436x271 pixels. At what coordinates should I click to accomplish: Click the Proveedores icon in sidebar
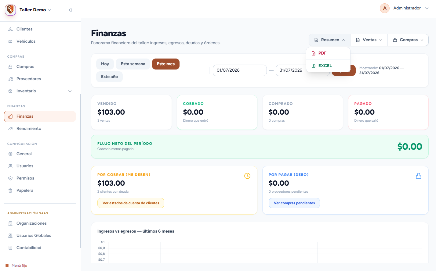[x=10, y=79]
